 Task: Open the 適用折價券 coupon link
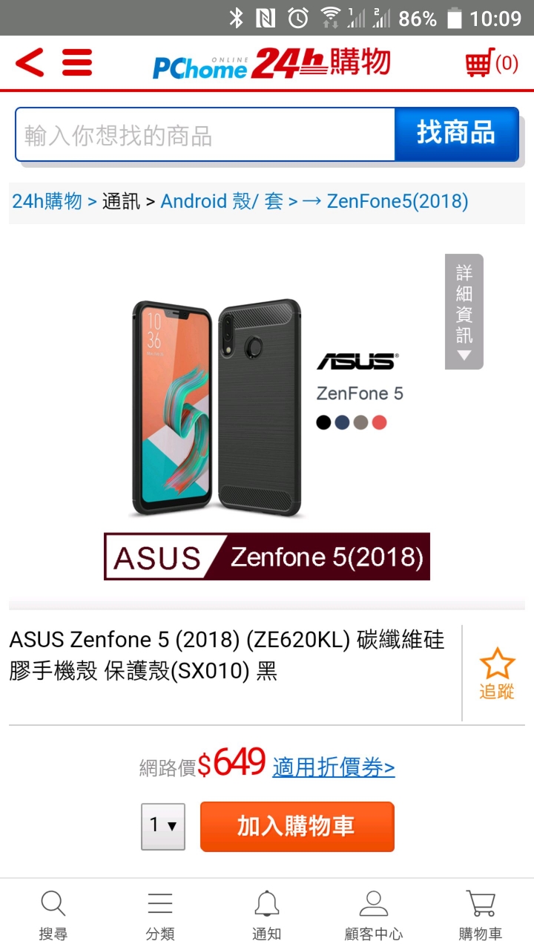click(334, 767)
